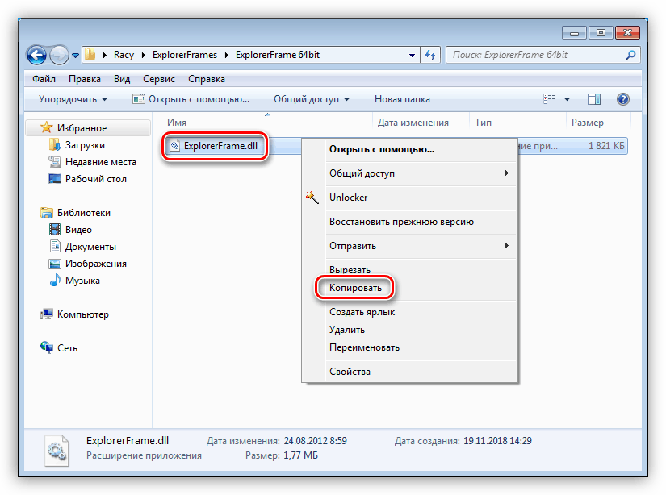666x495 pixels.
Task: Open recent locations dropdown arrow beside Forward
Action: click(x=75, y=55)
